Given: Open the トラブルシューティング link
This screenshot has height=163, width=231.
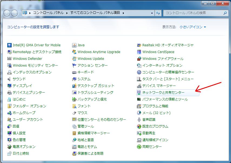Looking at the screenshot, I should (x=95, y=93).
